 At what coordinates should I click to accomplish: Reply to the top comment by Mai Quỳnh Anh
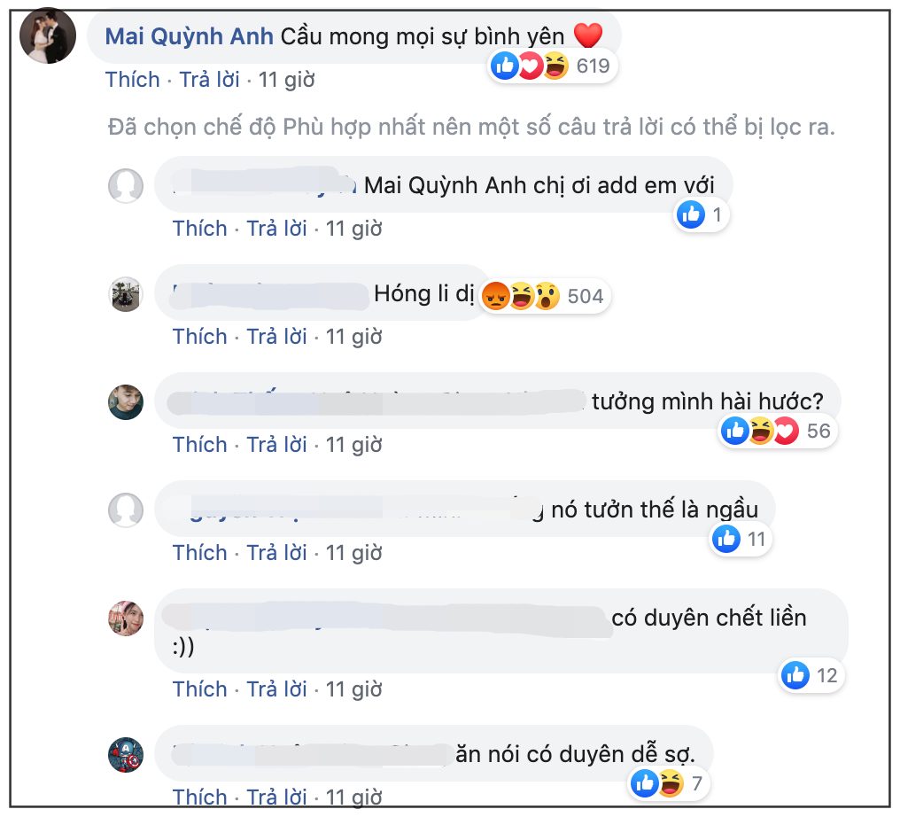point(209,79)
